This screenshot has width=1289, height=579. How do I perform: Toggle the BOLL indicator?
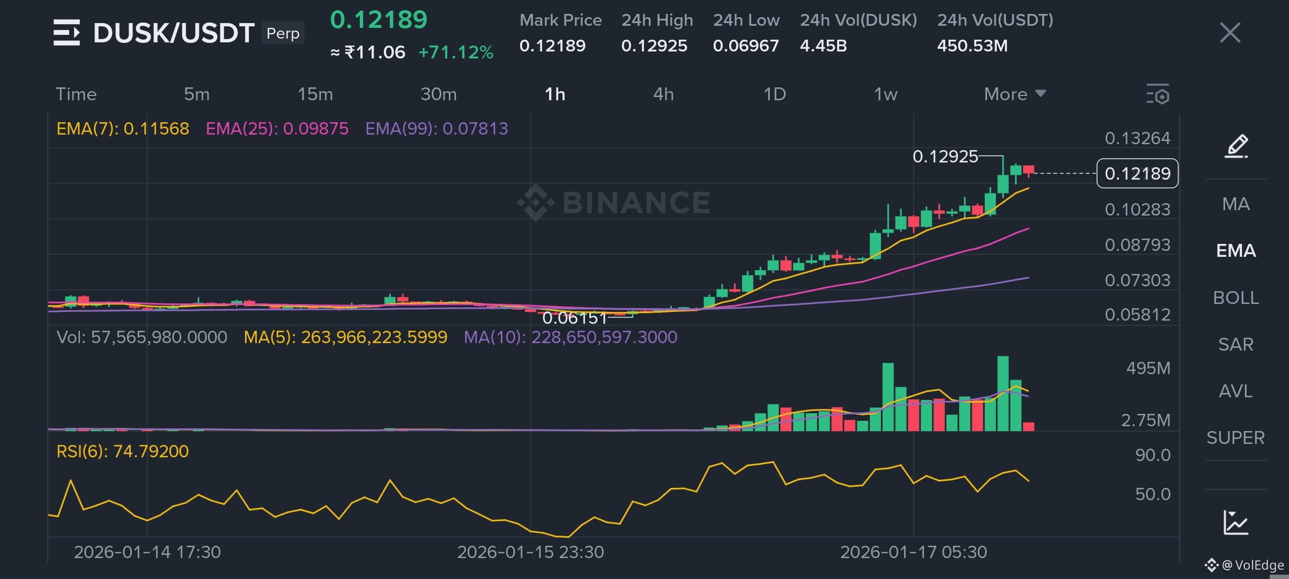pyautogui.click(x=1236, y=298)
